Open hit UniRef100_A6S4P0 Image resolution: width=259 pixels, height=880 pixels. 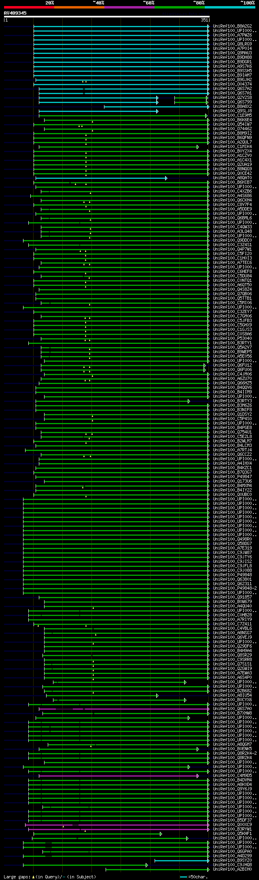pyautogui.click(x=232, y=678)
